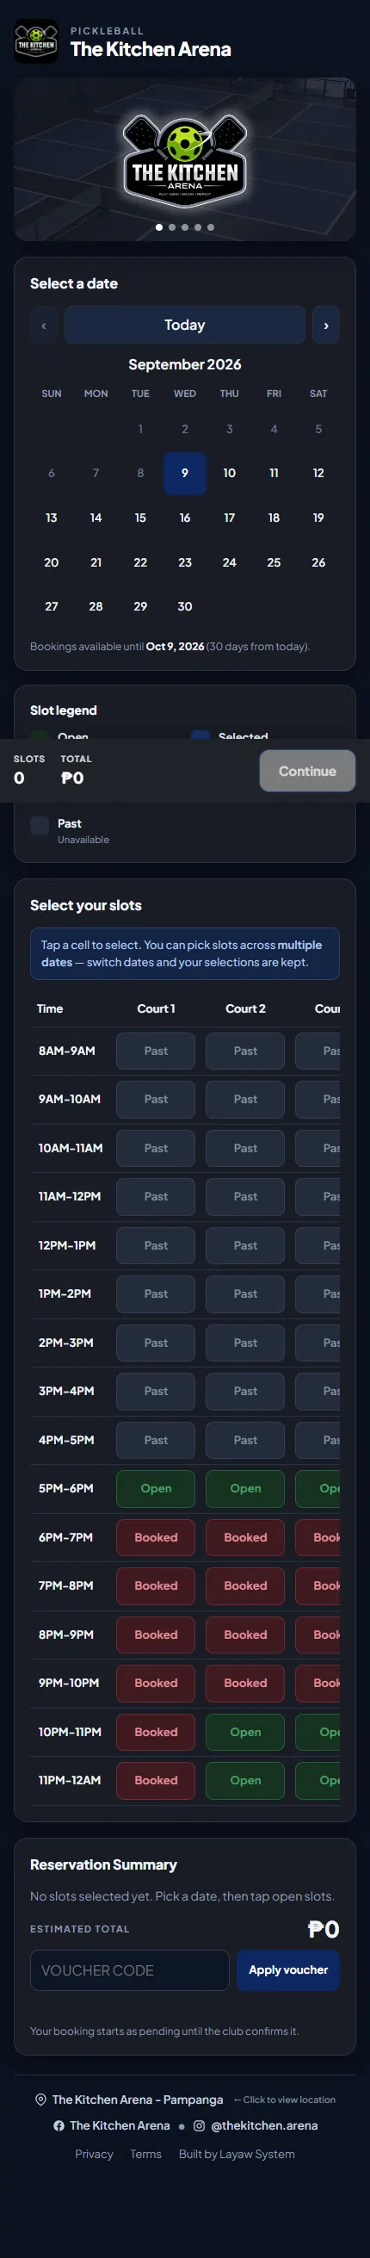Select the third carousel dot on banner
This screenshot has height=2258, width=370.
pyautogui.click(x=185, y=227)
